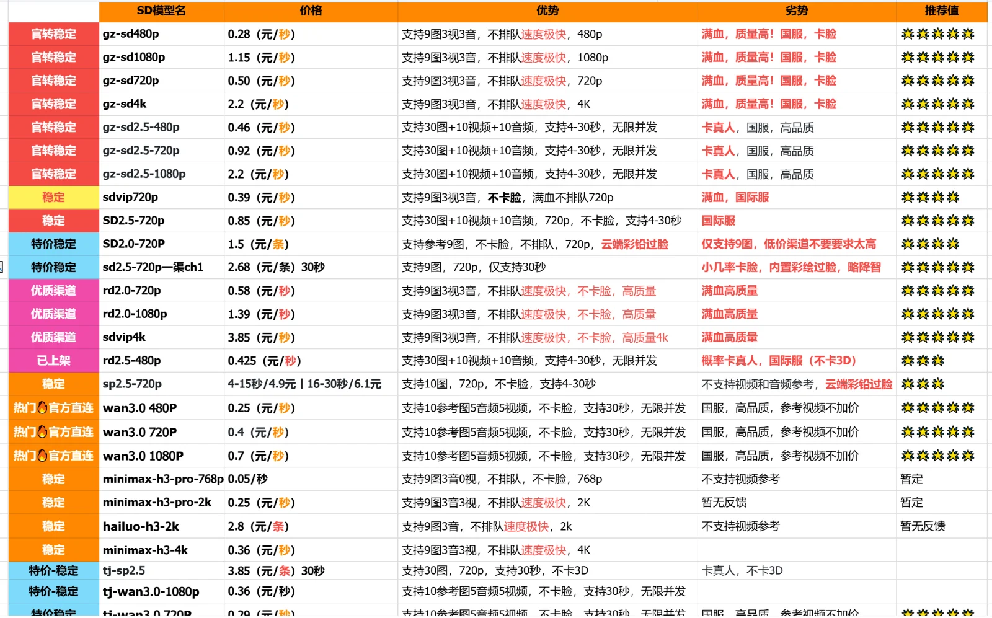Click the gz-sd720p model cell
The width and height of the screenshot is (992, 618).
click(x=161, y=81)
